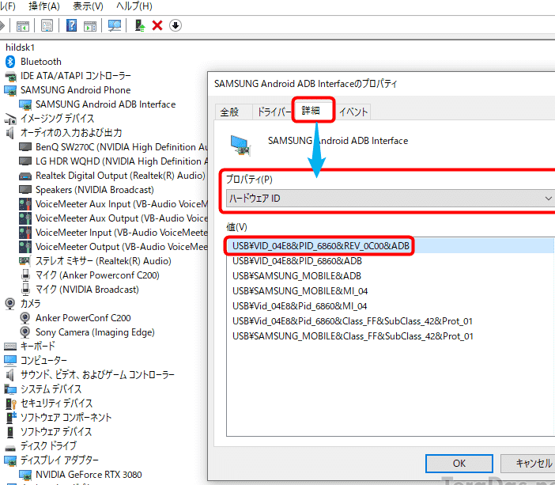Switch to the ドライバー tab
This screenshot has height=485, width=555.
(273, 112)
